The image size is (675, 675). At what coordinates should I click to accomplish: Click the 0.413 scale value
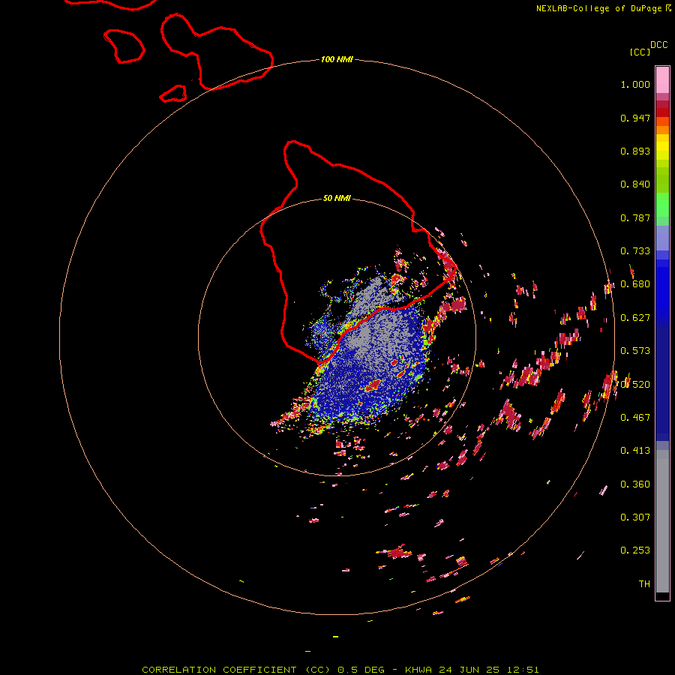pos(635,451)
